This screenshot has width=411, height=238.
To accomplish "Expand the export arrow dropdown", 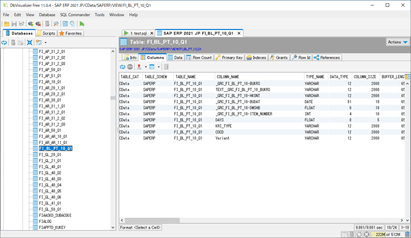I will [146, 67].
